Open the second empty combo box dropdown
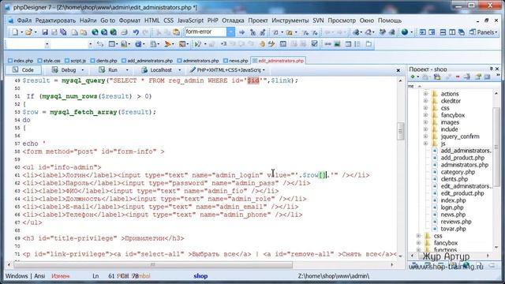 tap(90, 44)
